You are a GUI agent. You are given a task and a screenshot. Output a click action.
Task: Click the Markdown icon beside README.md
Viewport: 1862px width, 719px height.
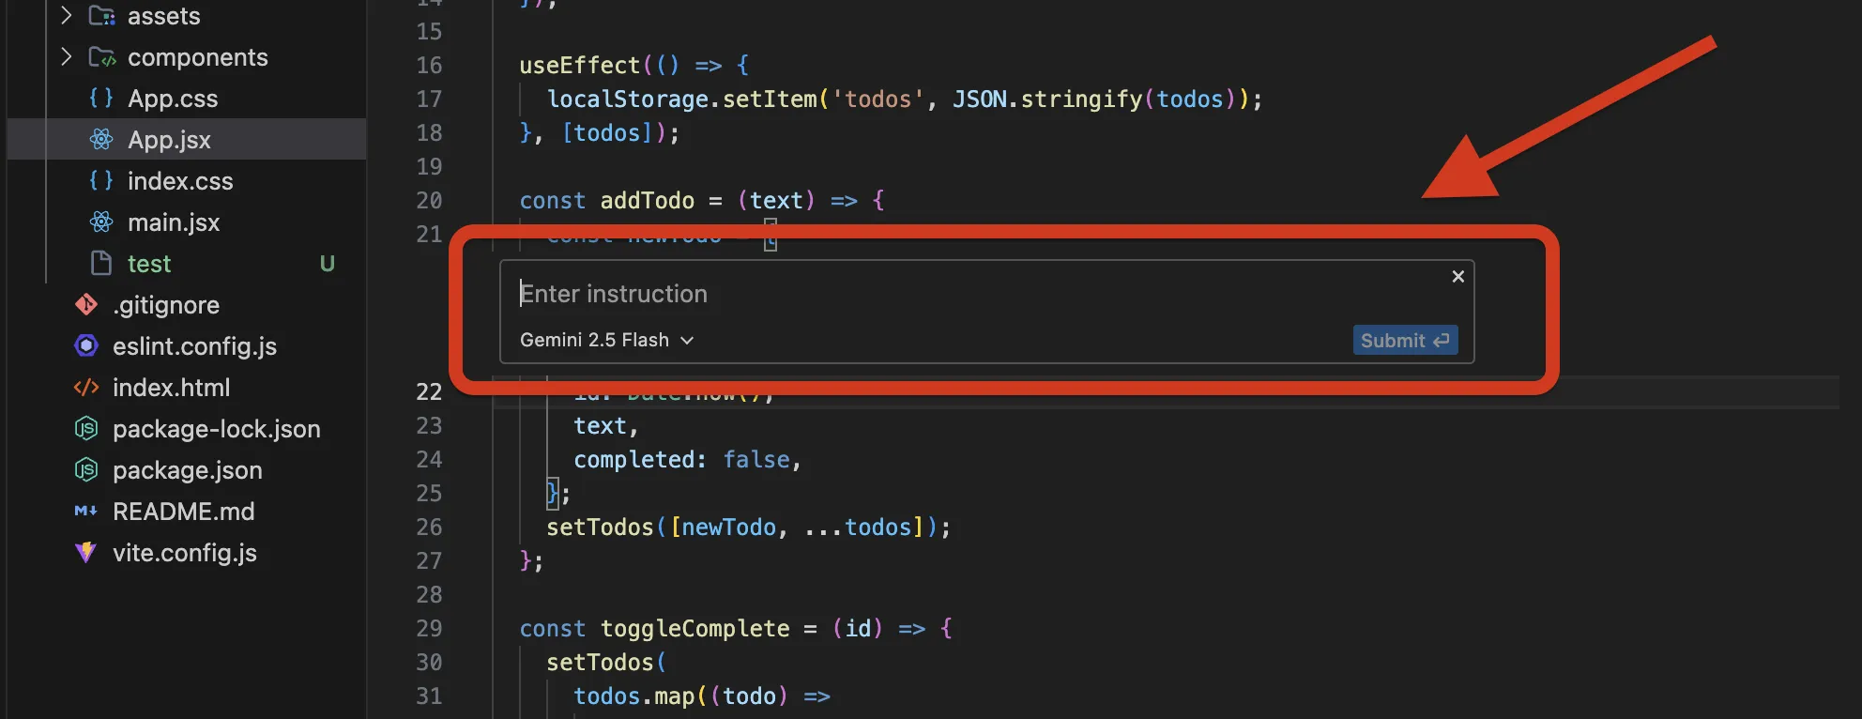[x=86, y=512]
